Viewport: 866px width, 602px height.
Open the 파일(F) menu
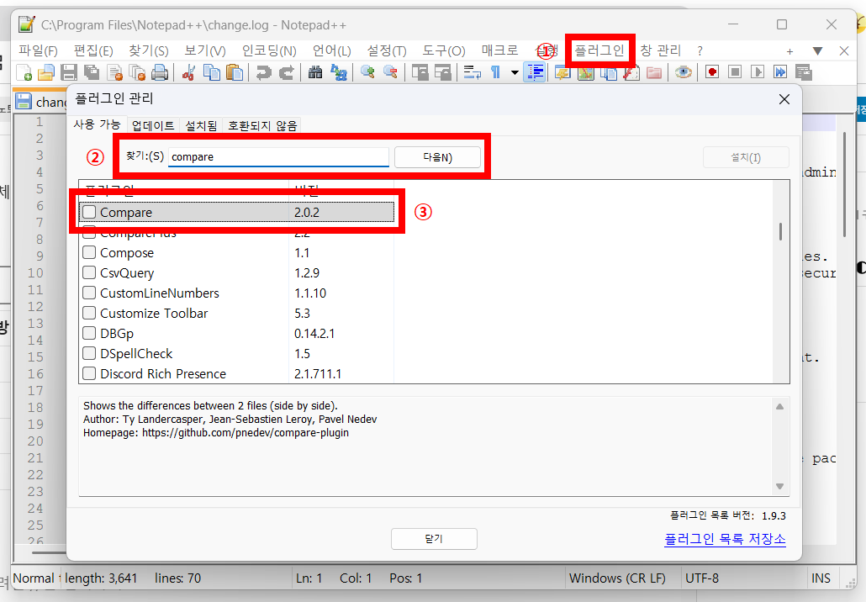tap(38, 50)
